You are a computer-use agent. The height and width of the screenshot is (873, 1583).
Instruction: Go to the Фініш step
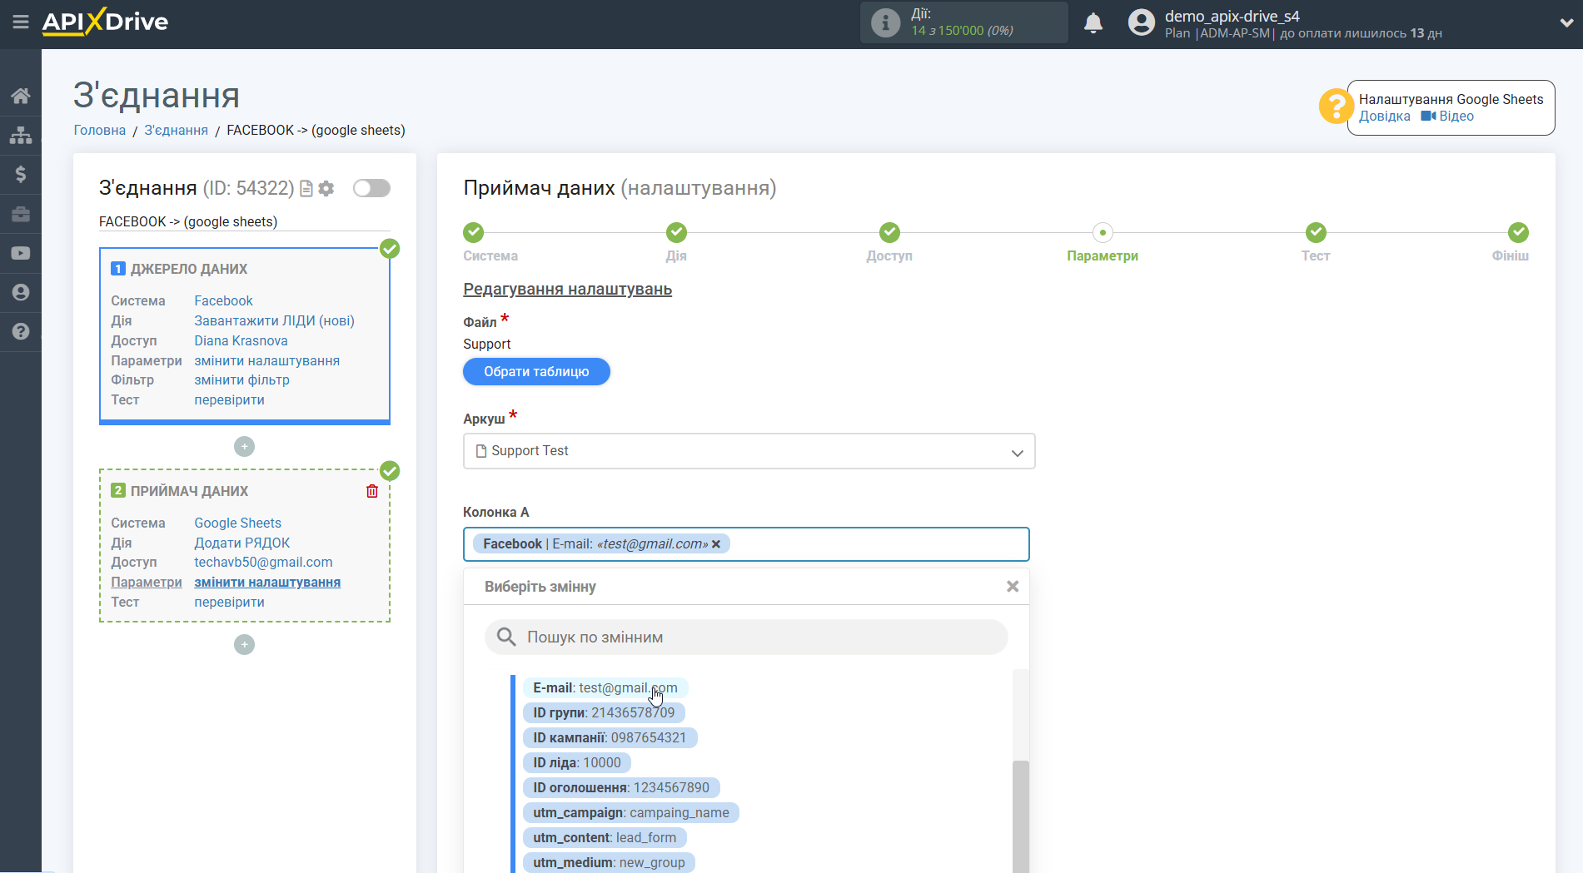(x=1518, y=232)
